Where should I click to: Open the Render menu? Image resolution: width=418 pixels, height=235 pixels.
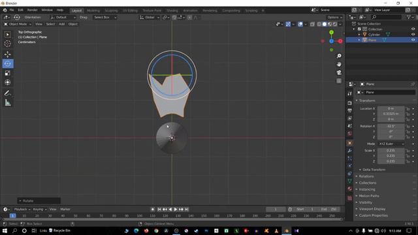pyautogui.click(x=32, y=10)
